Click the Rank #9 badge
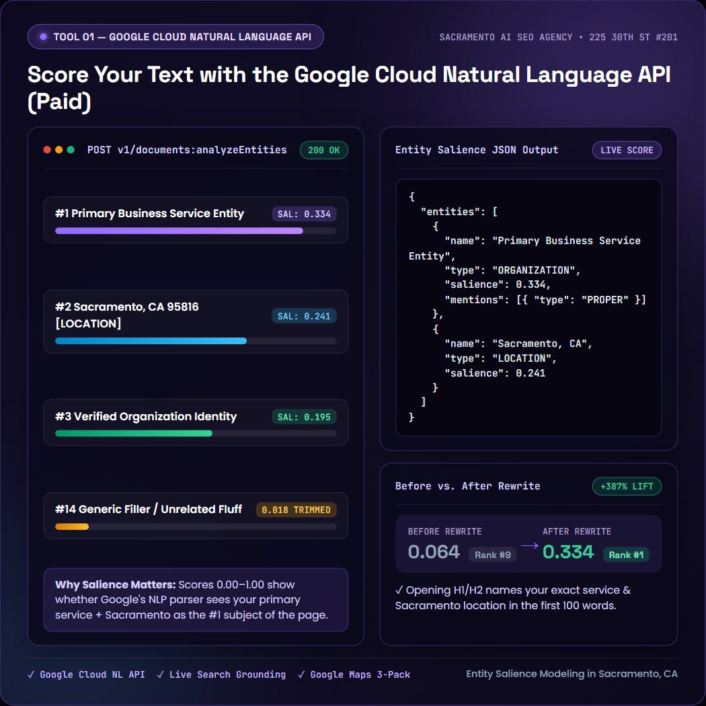706x706 pixels. [493, 555]
